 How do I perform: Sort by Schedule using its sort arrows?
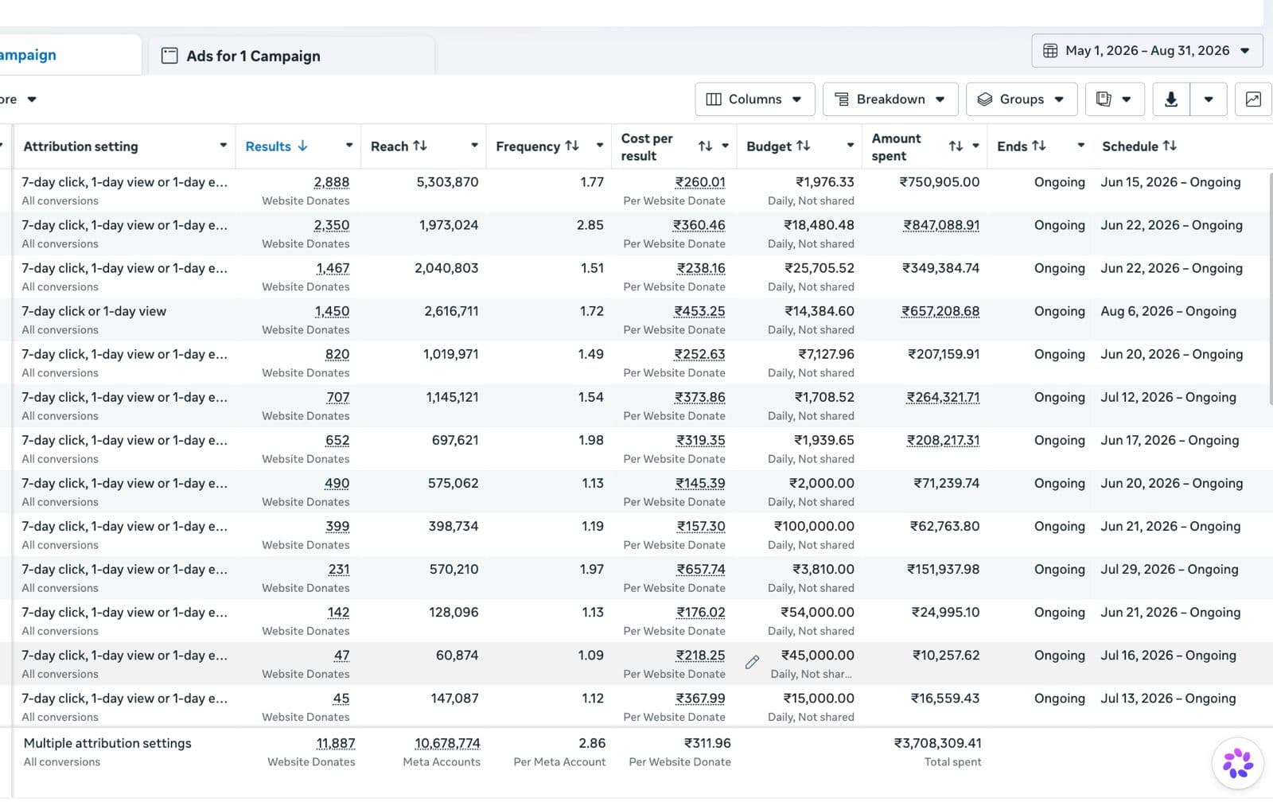(x=1170, y=146)
